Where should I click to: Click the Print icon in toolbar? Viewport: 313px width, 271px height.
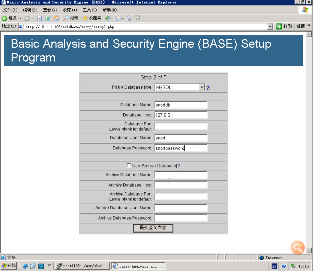[129, 18]
